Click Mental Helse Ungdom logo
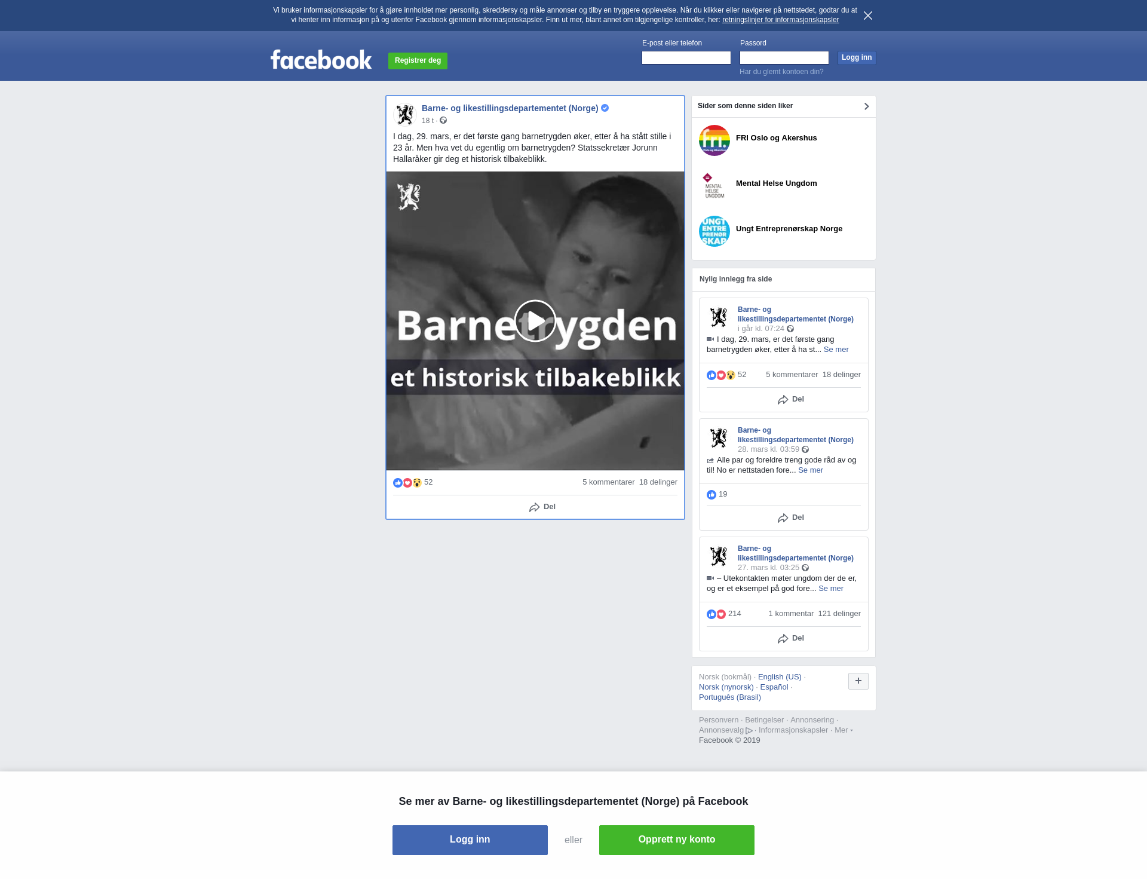Screen dimensions: 1147x879 [714, 186]
